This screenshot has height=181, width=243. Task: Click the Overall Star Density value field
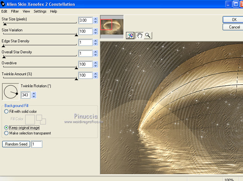click(x=86, y=53)
